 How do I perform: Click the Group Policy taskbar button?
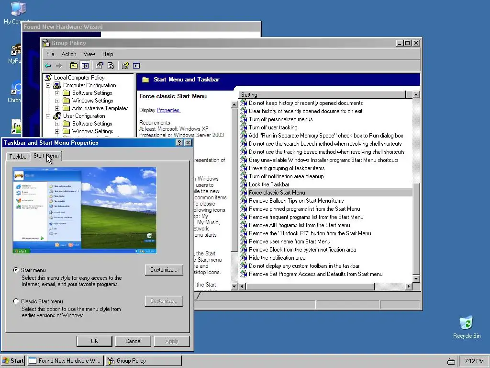pos(143,361)
